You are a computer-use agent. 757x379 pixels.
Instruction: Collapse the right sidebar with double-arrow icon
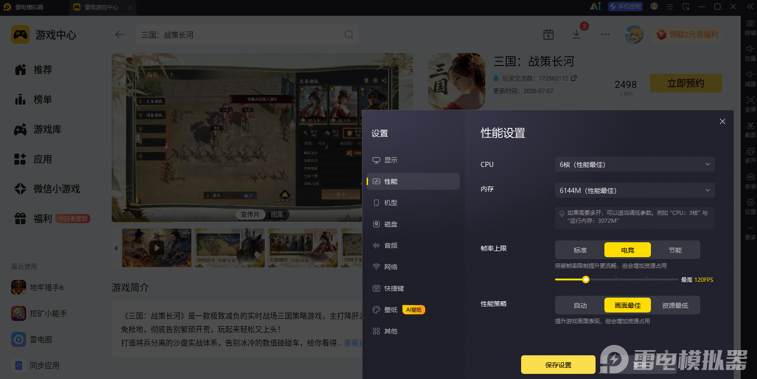coord(750,7)
